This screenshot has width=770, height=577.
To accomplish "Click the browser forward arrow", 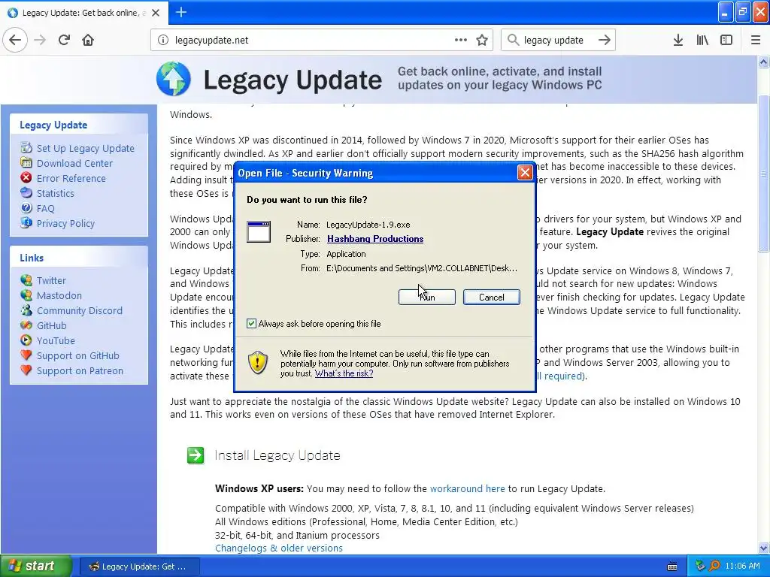I will click(x=40, y=40).
